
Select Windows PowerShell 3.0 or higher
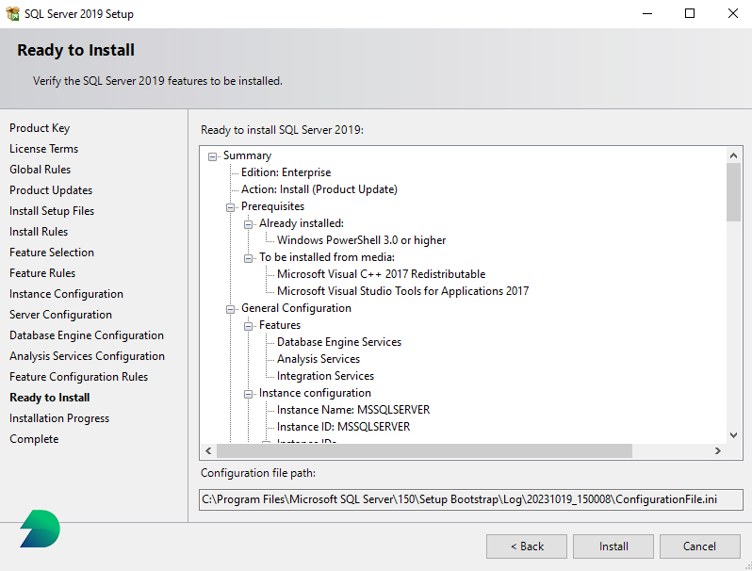click(362, 240)
